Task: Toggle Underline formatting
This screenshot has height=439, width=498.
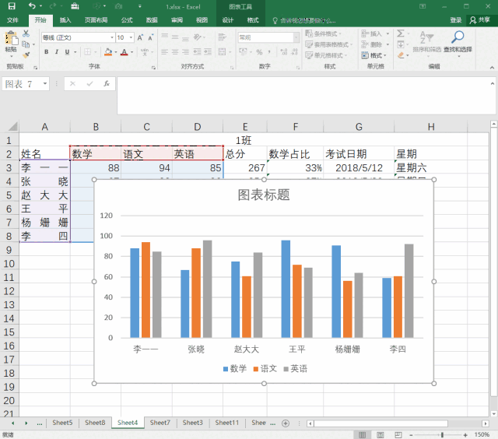Action: pos(68,52)
